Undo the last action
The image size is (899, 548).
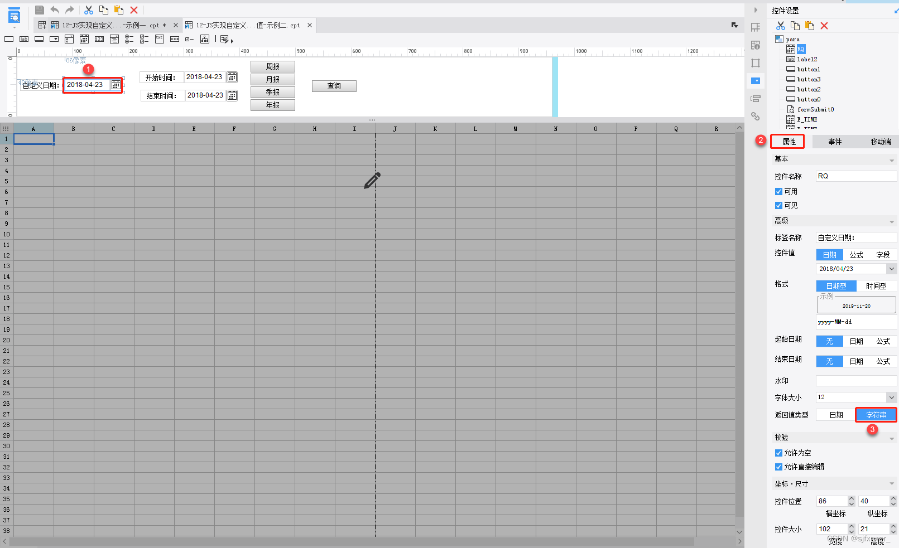pos(55,9)
